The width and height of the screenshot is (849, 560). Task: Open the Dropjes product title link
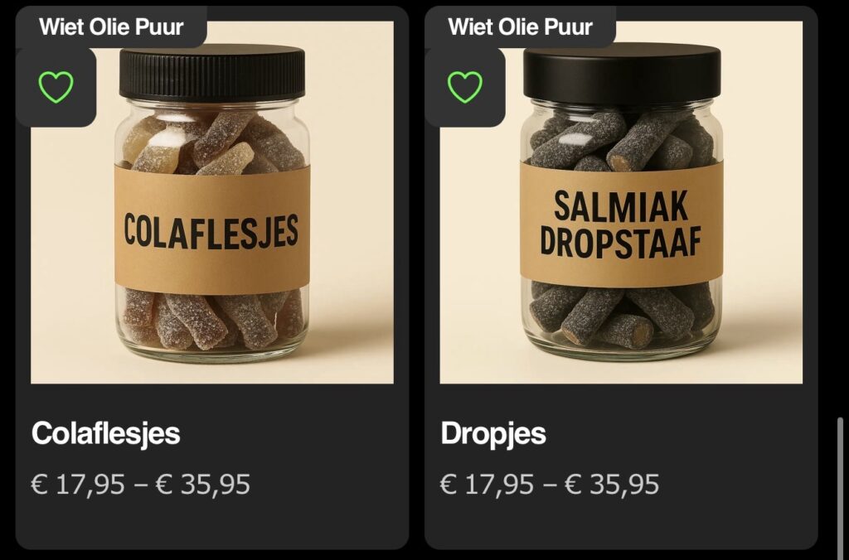point(493,433)
